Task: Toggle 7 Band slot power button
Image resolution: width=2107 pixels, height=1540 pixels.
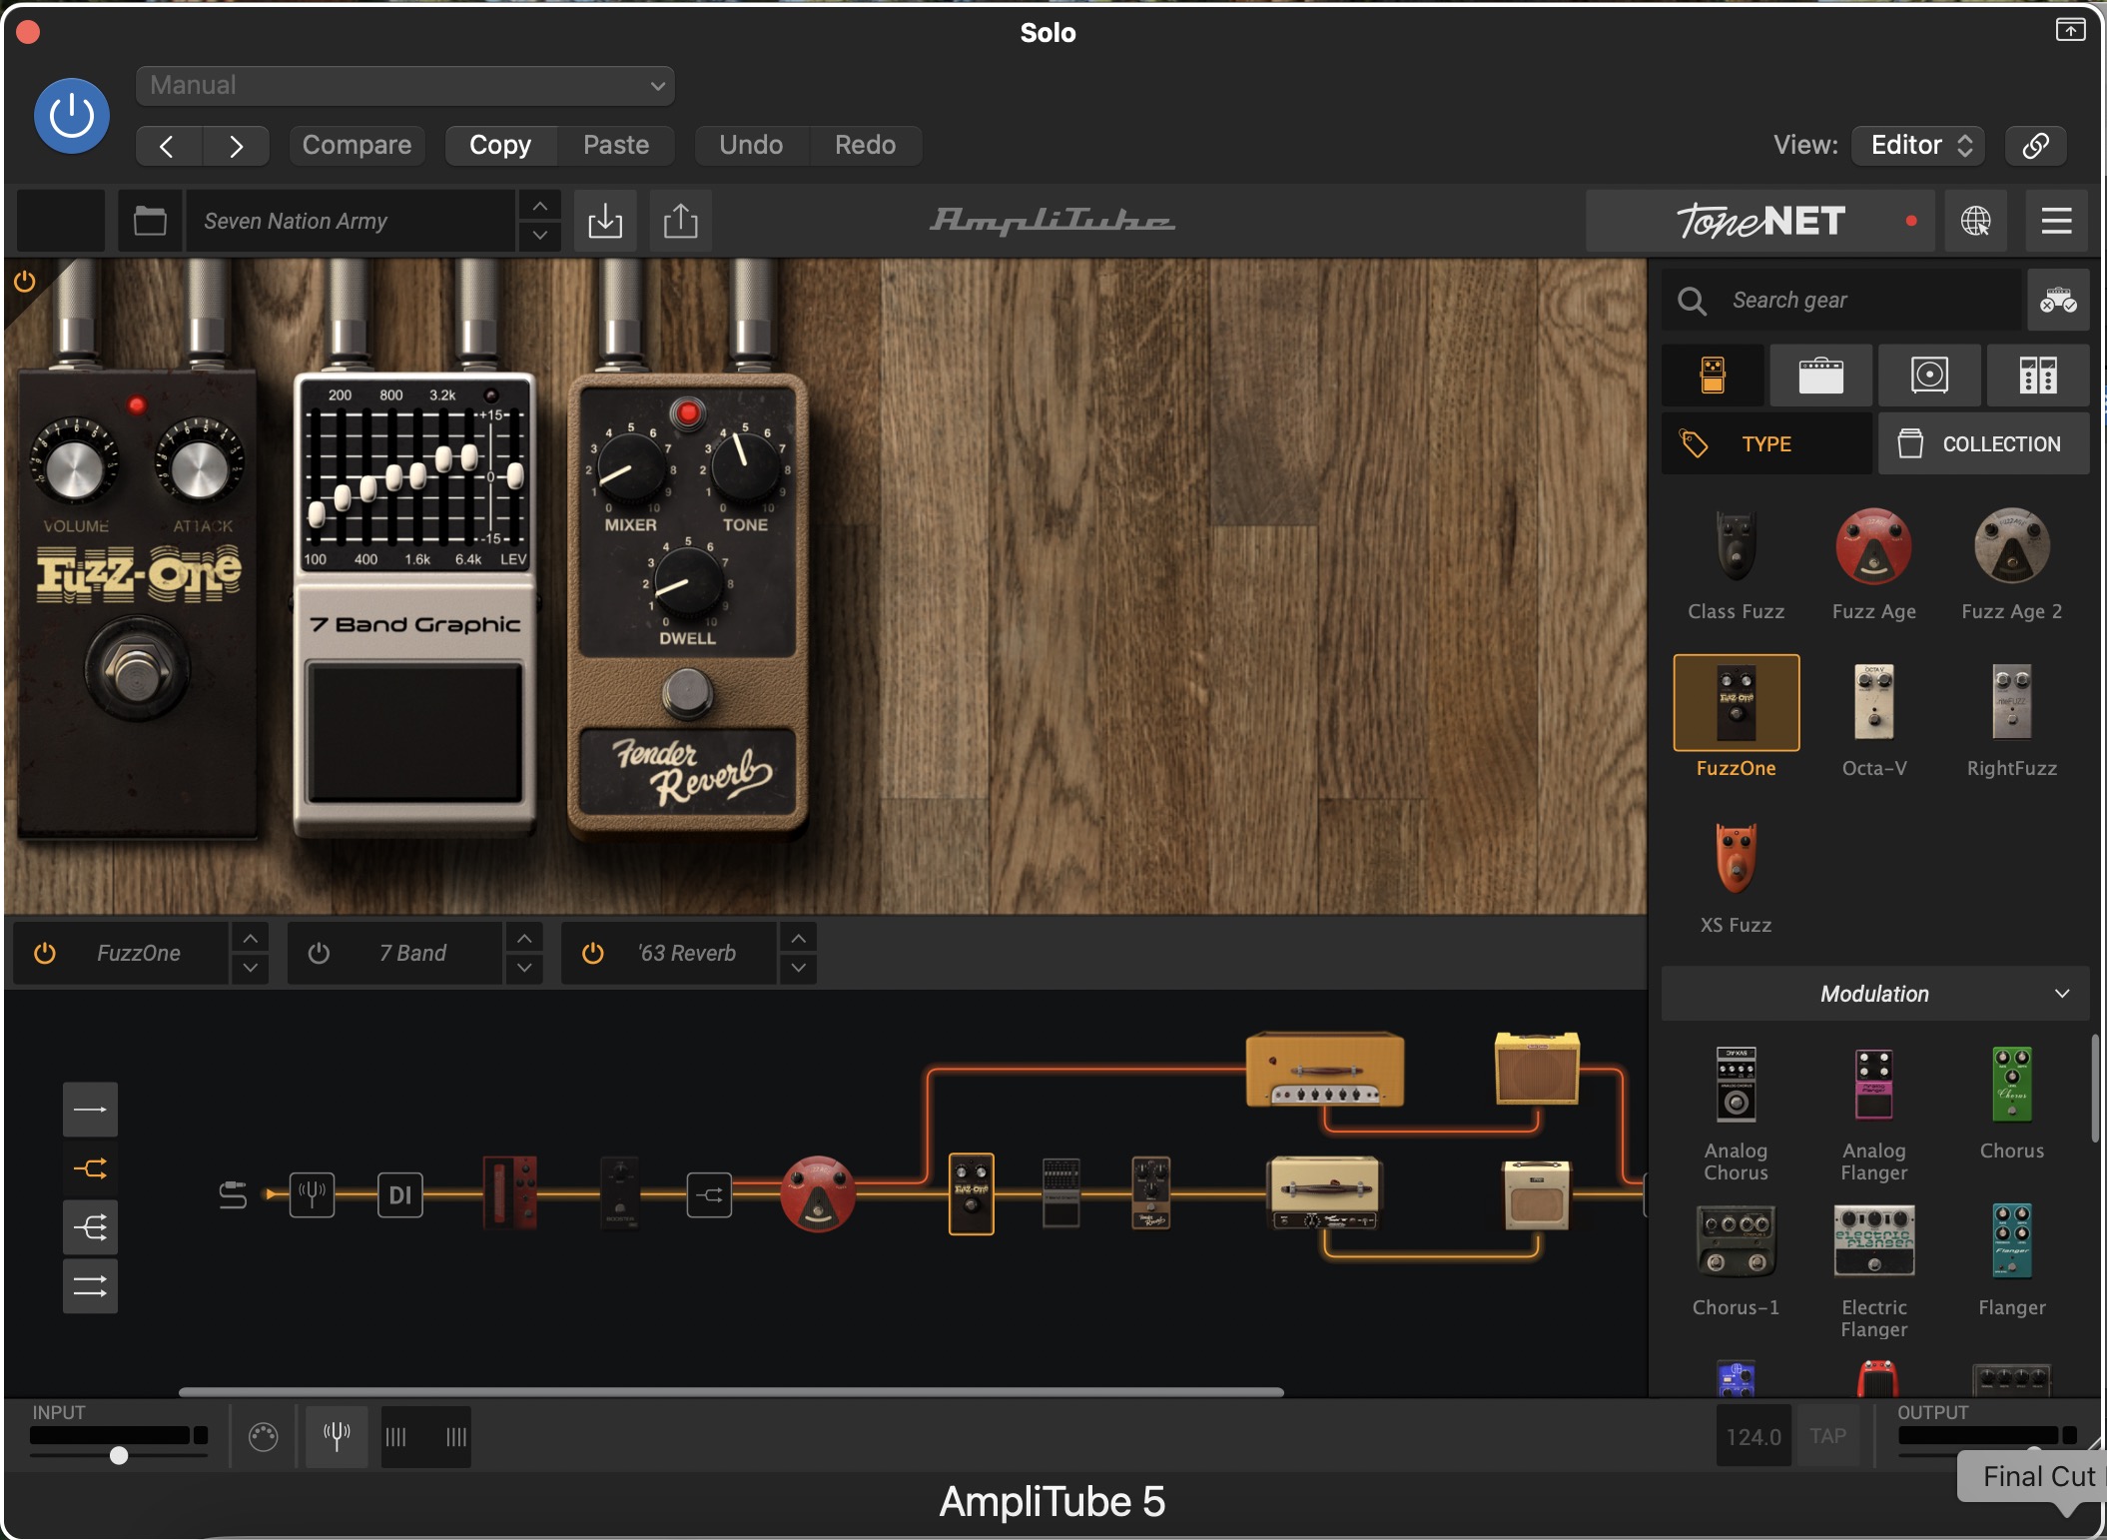Action: pyautogui.click(x=319, y=953)
